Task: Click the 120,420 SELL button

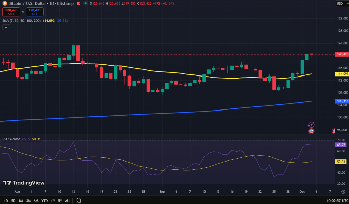Action: pyautogui.click(x=11, y=12)
